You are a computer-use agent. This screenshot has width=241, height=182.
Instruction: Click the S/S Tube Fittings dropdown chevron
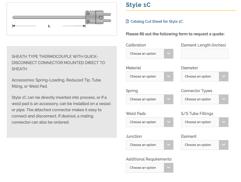click(224, 122)
